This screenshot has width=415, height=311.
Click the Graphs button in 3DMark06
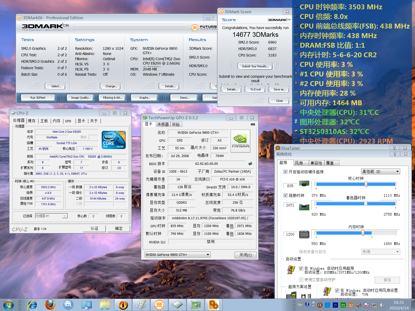coord(145,98)
